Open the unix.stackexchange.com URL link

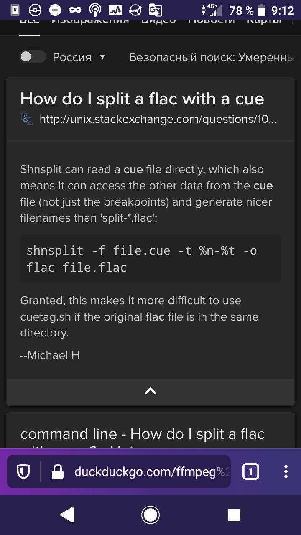click(x=158, y=120)
